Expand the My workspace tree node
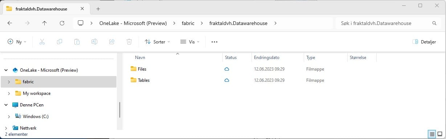 click(9, 93)
